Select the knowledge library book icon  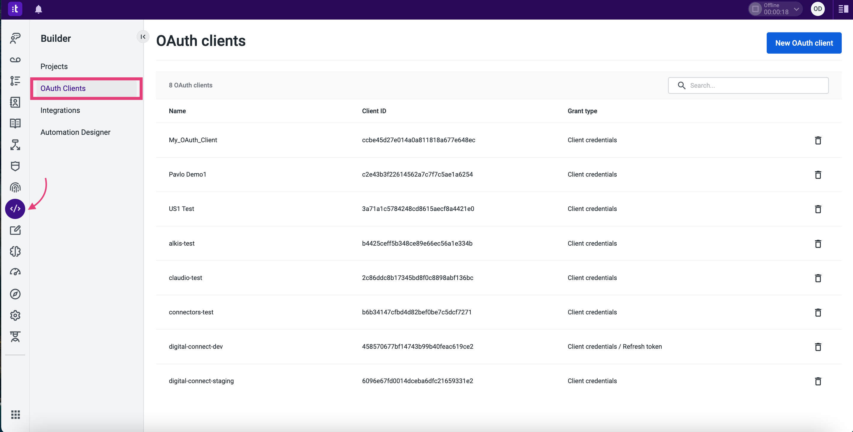coord(15,123)
